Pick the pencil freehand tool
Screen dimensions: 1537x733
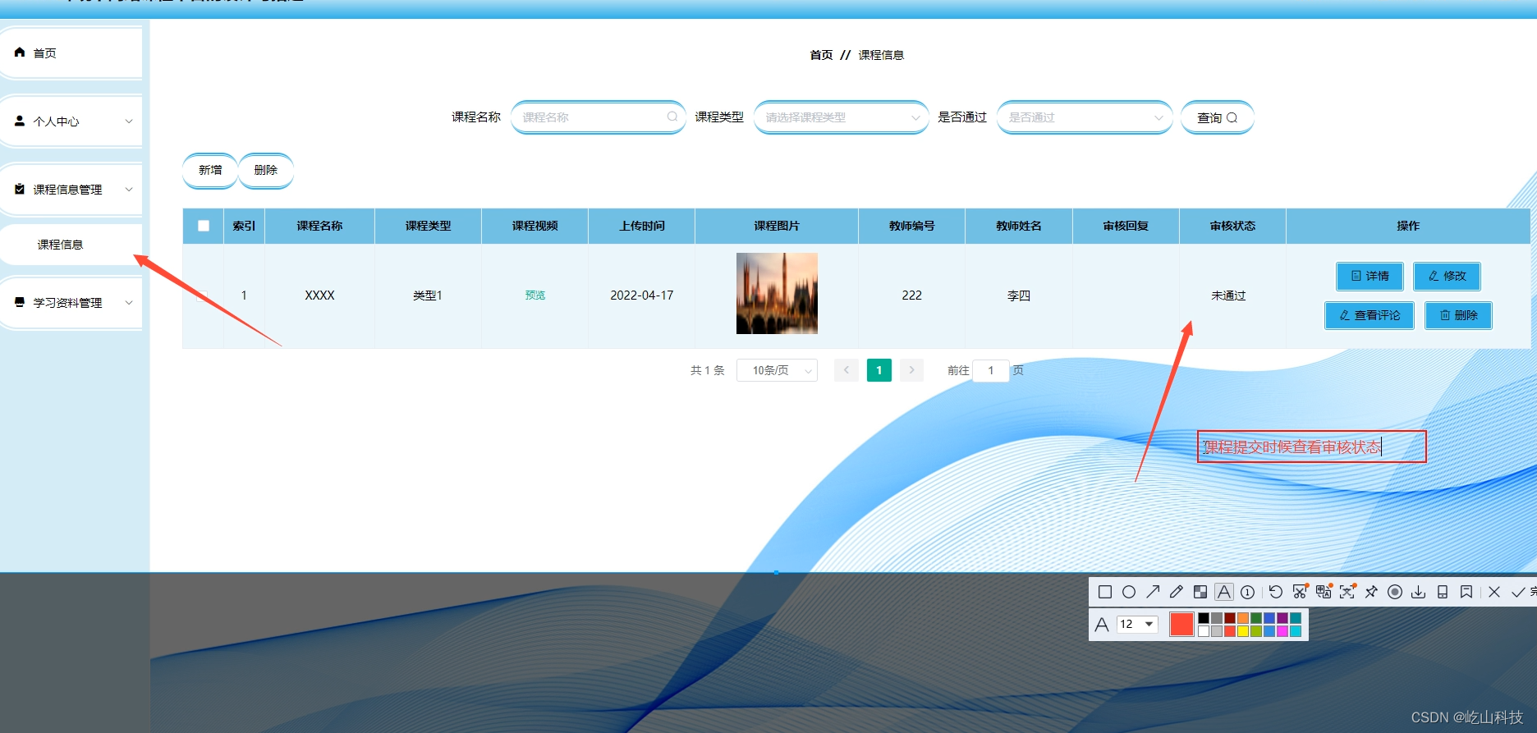coord(1177,592)
